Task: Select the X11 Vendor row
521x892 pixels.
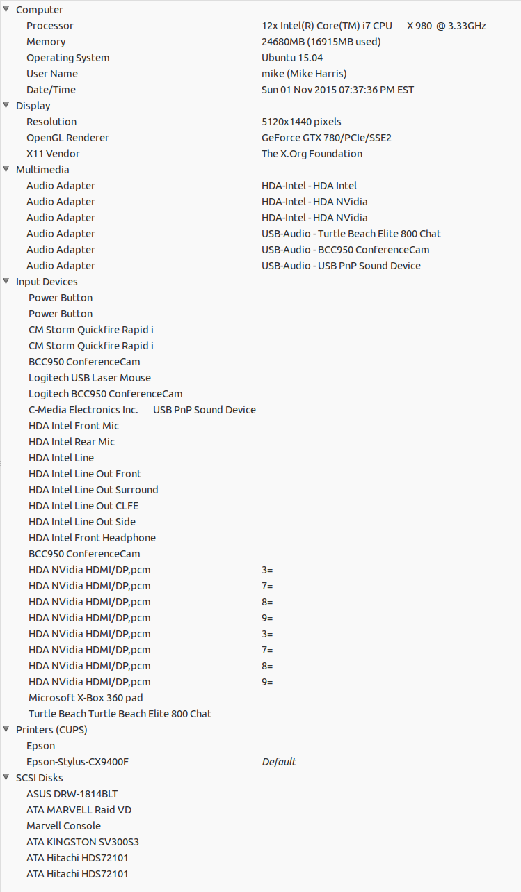Action: point(53,154)
